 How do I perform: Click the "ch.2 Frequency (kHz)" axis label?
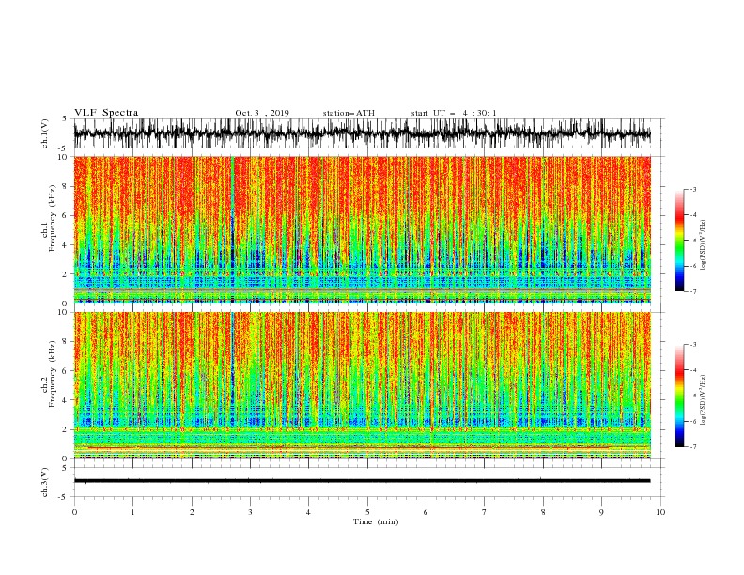[x=49, y=373]
